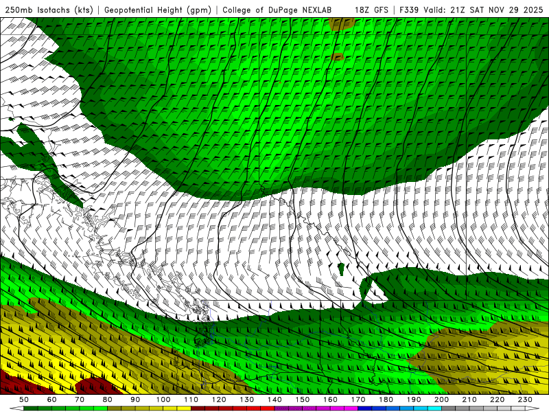The width and height of the screenshot is (549, 412).
Task: Click the "College of DuPage NEXLAB" label
Action: (x=277, y=10)
